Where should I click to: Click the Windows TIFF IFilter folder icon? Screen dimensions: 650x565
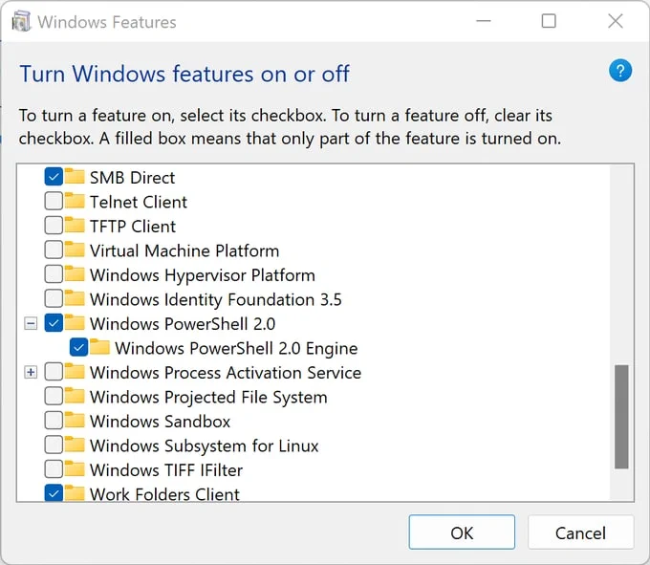[75, 468]
